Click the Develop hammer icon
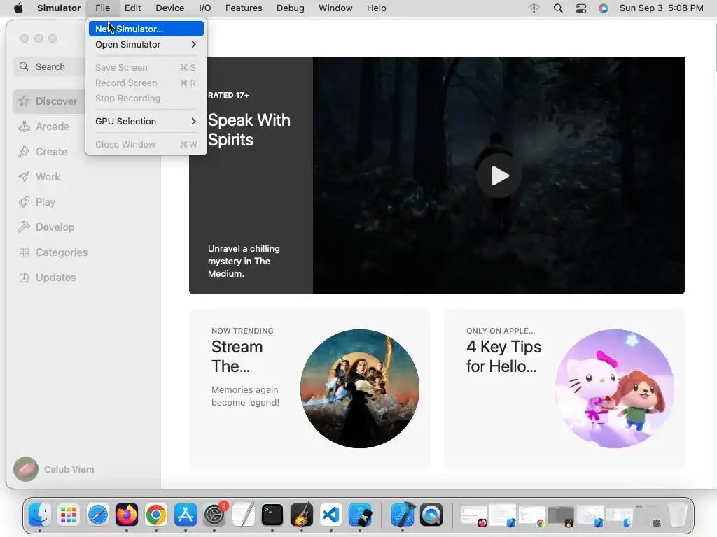 24,227
